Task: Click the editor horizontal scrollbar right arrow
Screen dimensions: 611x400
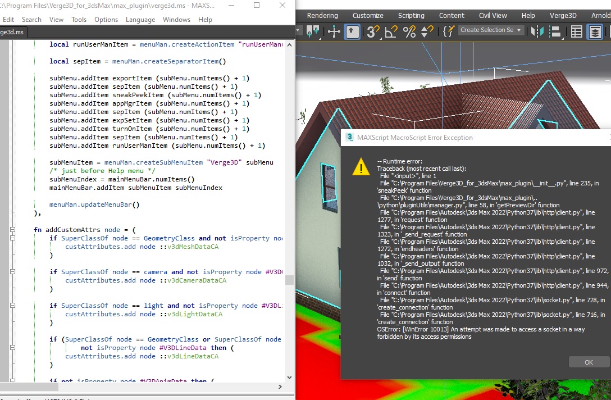Action: click(x=280, y=387)
